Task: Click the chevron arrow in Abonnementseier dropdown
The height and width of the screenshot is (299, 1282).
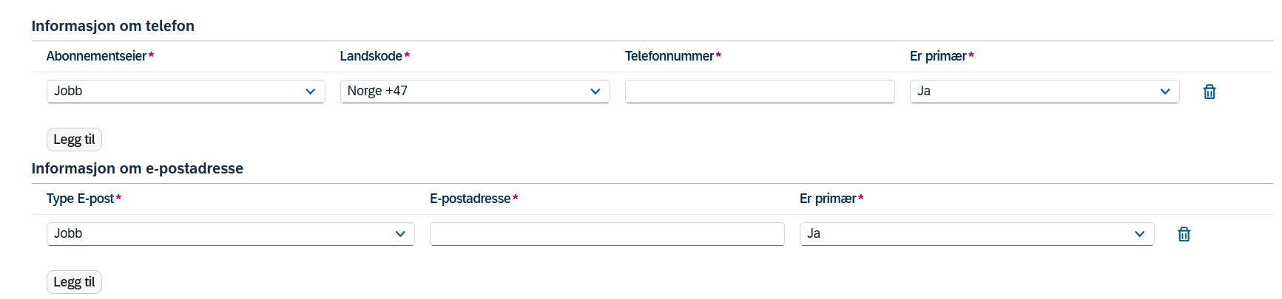Action: 310,92
